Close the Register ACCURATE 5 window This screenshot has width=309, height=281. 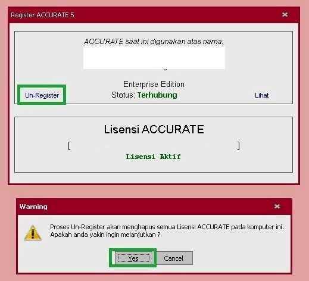(x=285, y=14)
